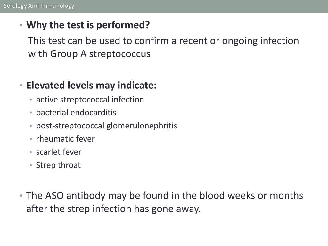Click the 'scarlet fever' list item

coord(59,152)
